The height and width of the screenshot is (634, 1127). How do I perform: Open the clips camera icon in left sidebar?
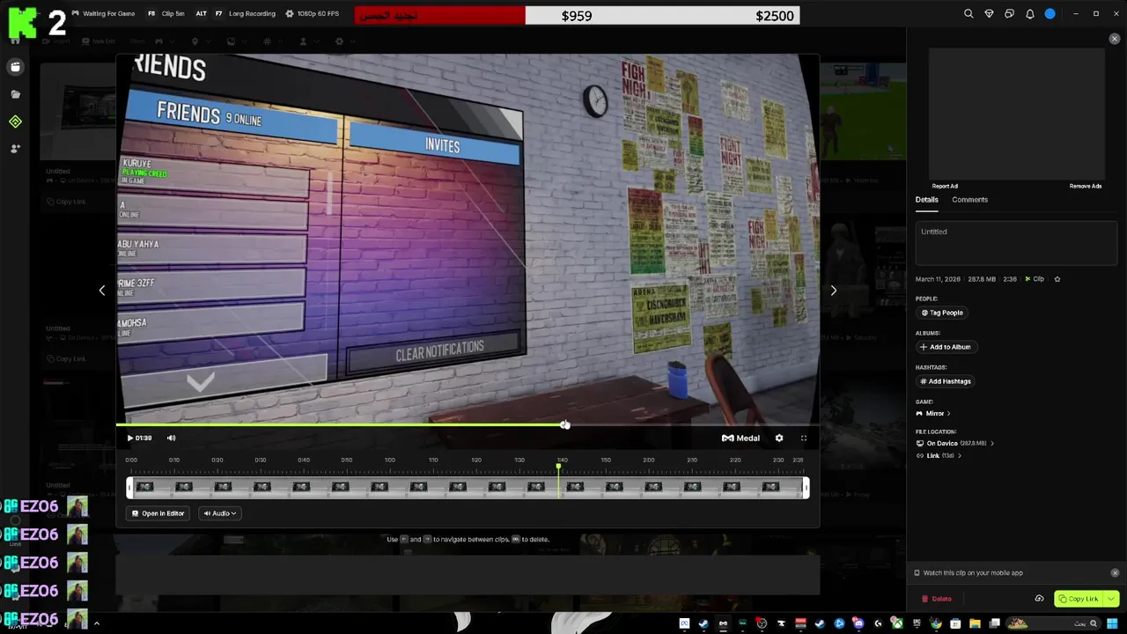pyautogui.click(x=15, y=67)
